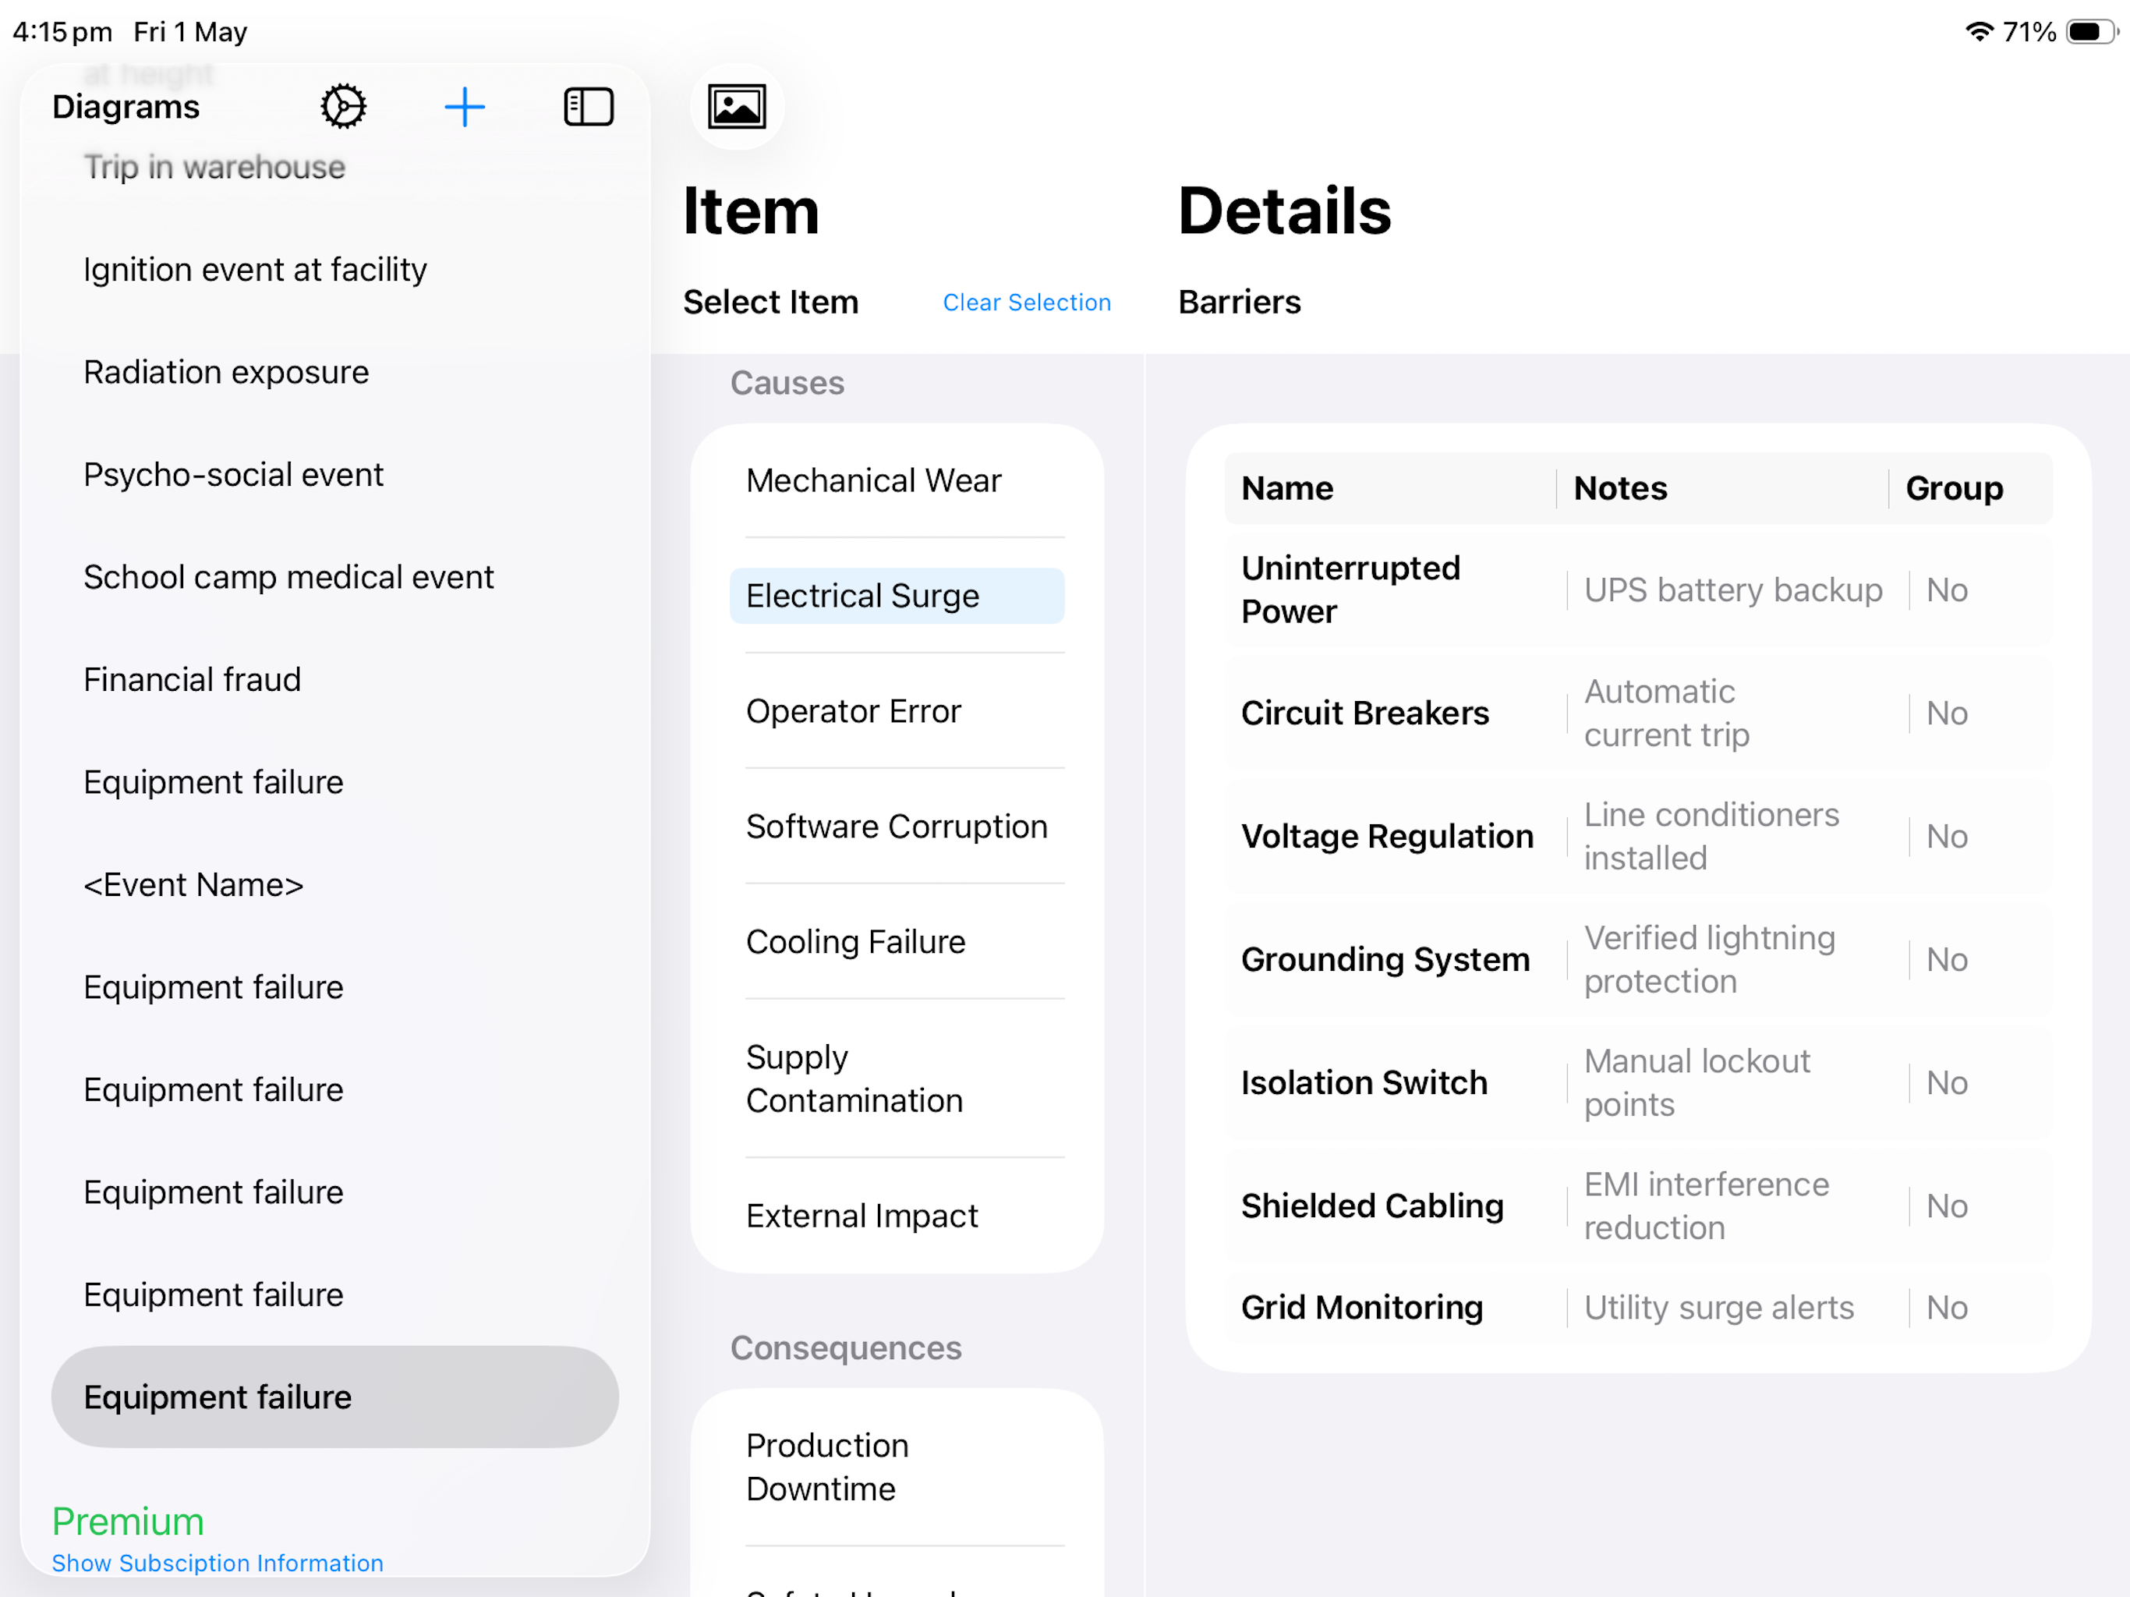Select the highlighted Equipment failure diagram
Screen dimensions: 2130x1597
tap(335, 1397)
